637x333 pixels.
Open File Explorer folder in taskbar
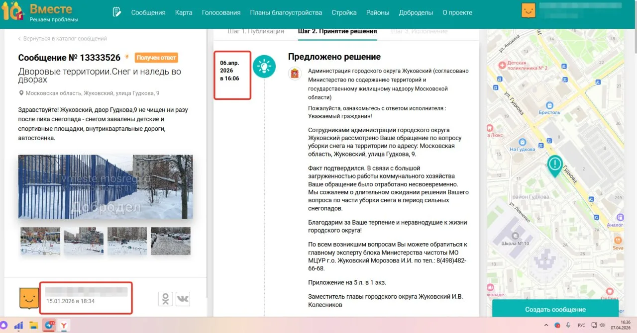pyautogui.click(x=33, y=326)
